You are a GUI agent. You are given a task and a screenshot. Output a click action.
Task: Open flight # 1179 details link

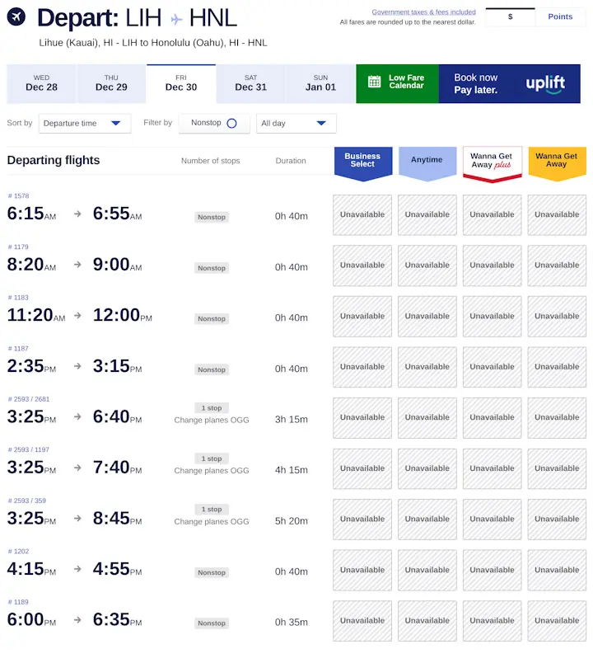18,247
